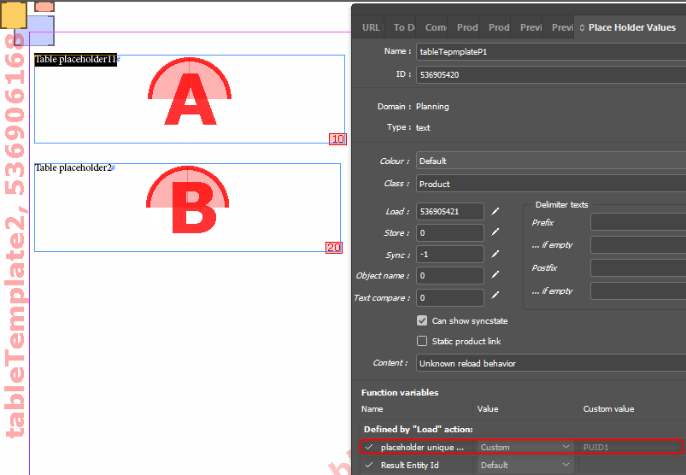Viewport: 686px width, 475px height.
Task: Click the yellow square icon at top-left
Action: (12, 15)
